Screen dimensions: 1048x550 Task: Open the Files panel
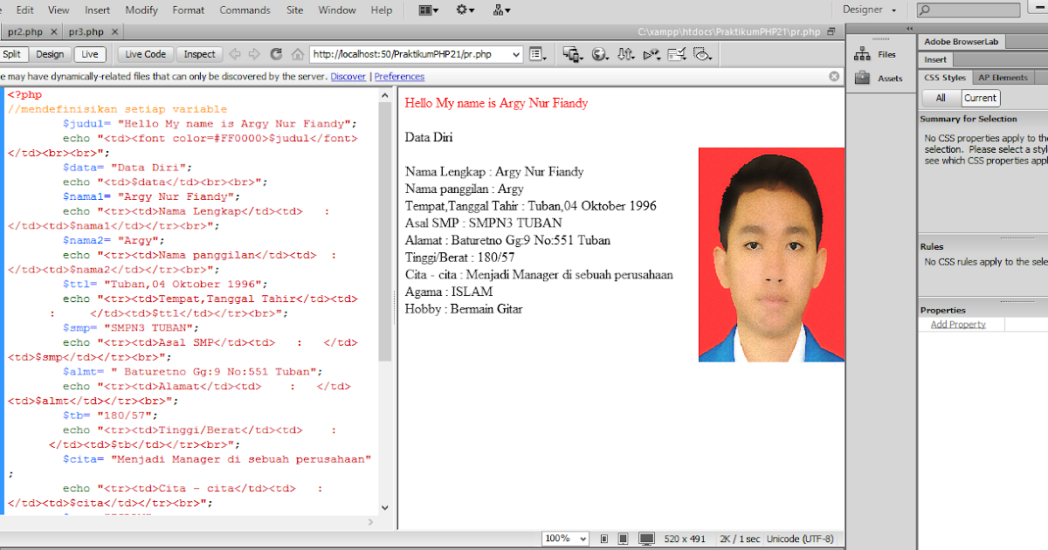coord(876,54)
